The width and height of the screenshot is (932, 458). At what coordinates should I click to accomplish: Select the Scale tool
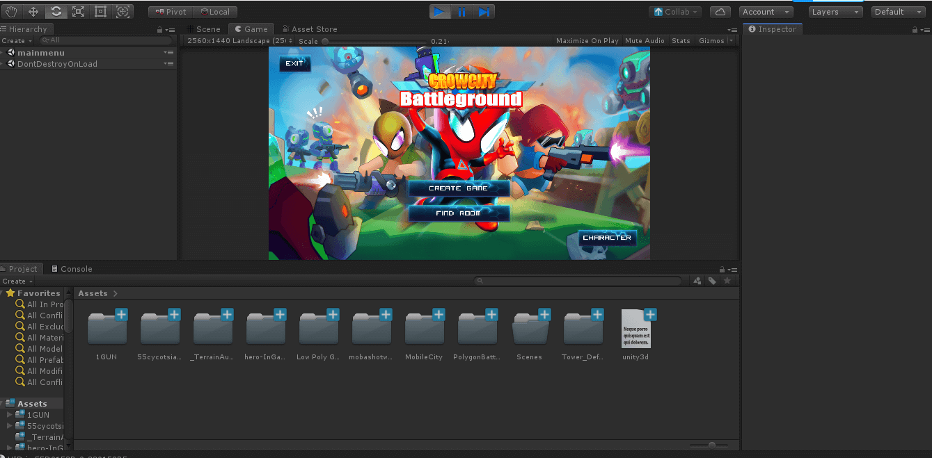(78, 12)
